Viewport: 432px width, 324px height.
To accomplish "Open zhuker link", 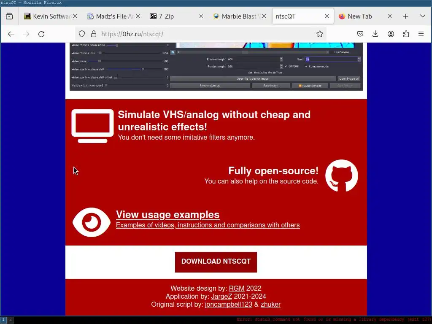I will pos(270,305).
